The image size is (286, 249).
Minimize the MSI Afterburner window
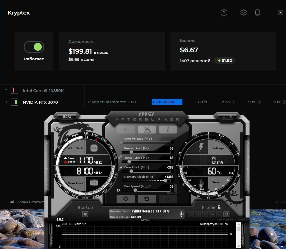pyautogui.click(x=224, y=117)
